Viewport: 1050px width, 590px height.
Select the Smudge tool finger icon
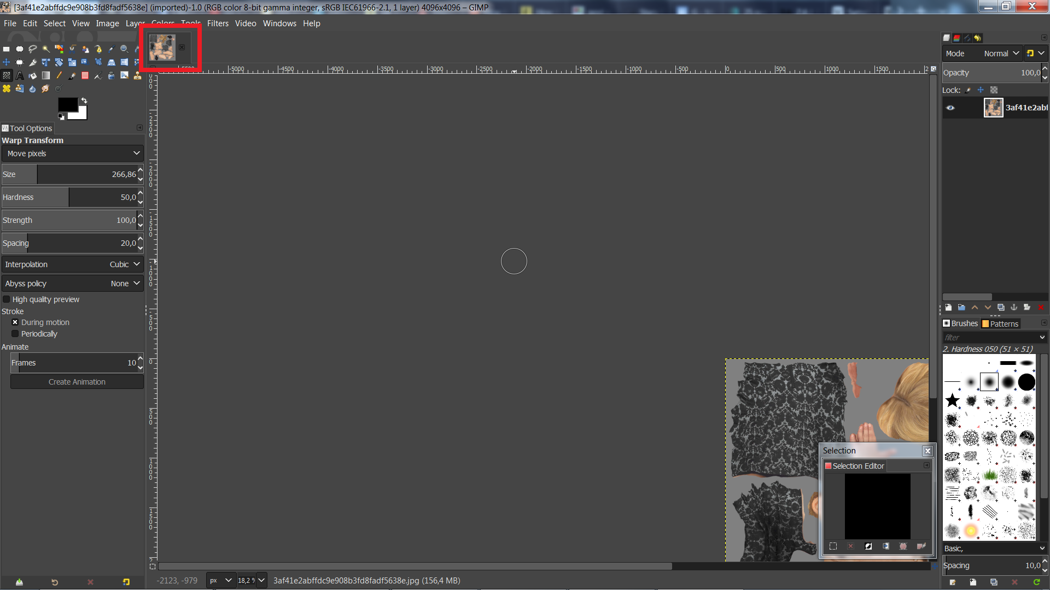[x=45, y=88]
